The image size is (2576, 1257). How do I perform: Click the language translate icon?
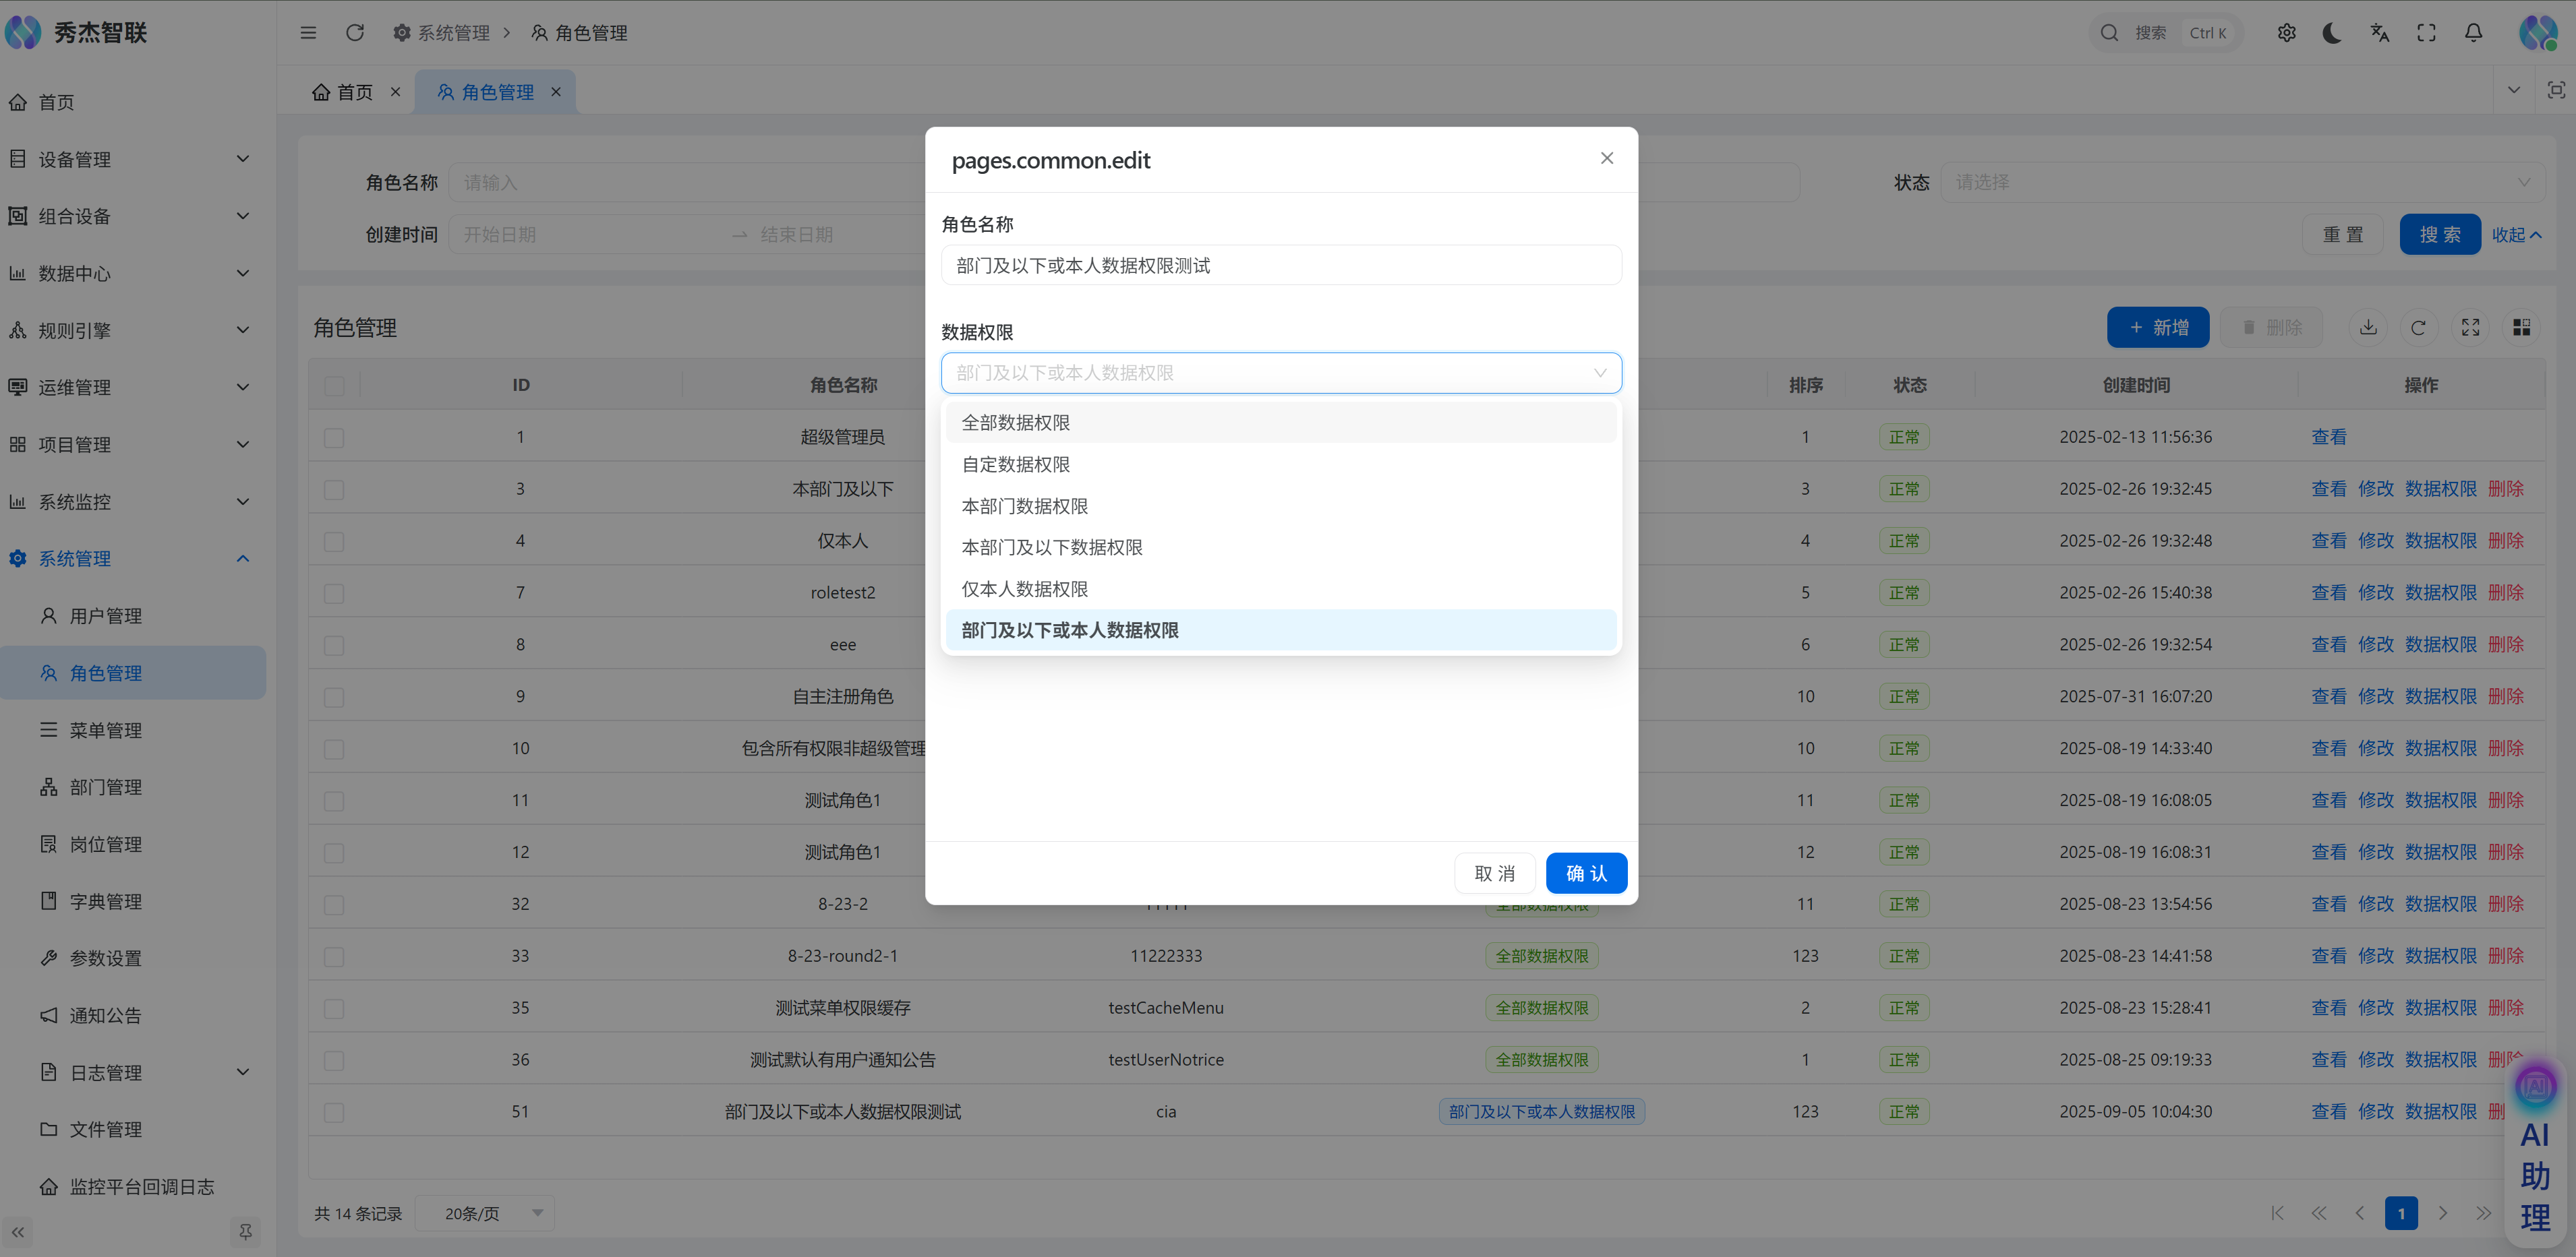[x=2379, y=33]
